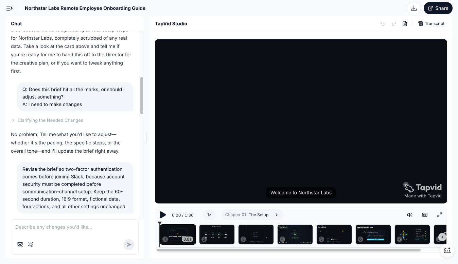Screen dimensions: 458x264
Task: Select scene thumbnail 7
Action: [412, 234]
